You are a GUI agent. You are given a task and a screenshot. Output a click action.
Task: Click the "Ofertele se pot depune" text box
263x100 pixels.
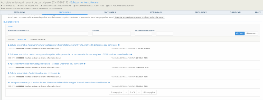[x=139, y=17]
